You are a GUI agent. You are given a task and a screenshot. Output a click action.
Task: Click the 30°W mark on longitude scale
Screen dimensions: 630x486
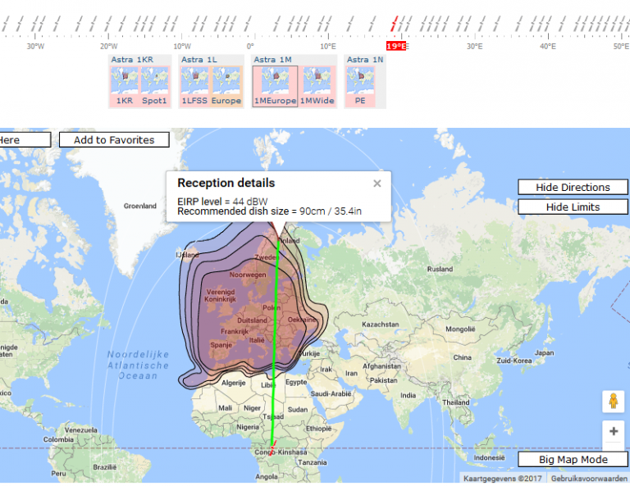click(x=35, y=47)
